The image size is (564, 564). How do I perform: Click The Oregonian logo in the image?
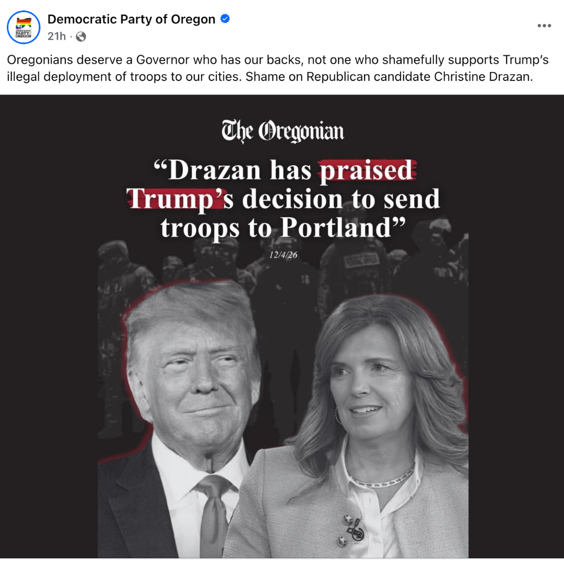(x=283, y=131)
